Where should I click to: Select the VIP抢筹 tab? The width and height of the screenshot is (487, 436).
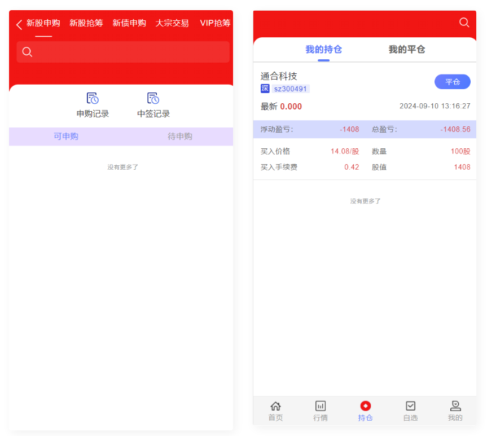click(x=215, y=23)
